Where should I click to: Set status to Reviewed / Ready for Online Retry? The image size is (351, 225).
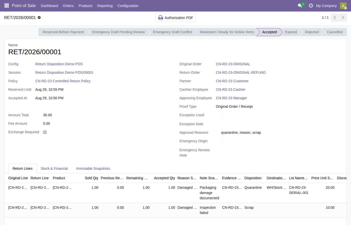click(227, 32)
